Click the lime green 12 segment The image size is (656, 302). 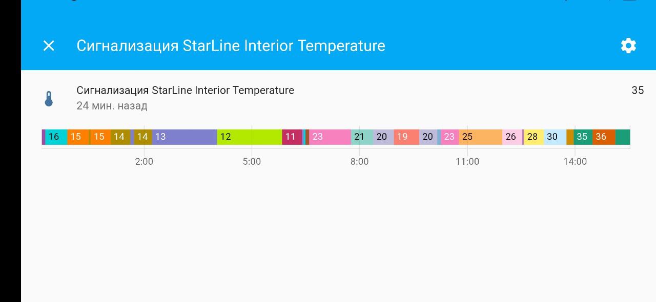tap(249, 137)
